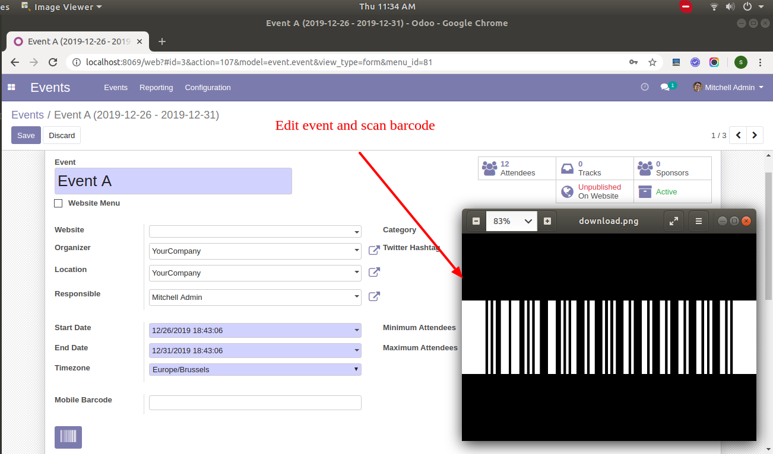
Task: Open Responsible external link icon
Action: click(x=374, y=296)
